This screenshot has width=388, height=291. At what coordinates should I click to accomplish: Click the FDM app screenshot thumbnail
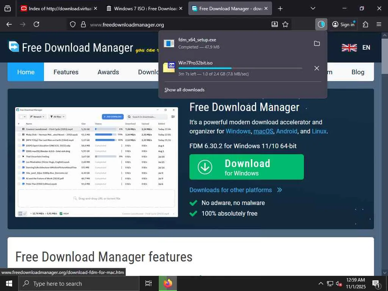coord(97,162)
